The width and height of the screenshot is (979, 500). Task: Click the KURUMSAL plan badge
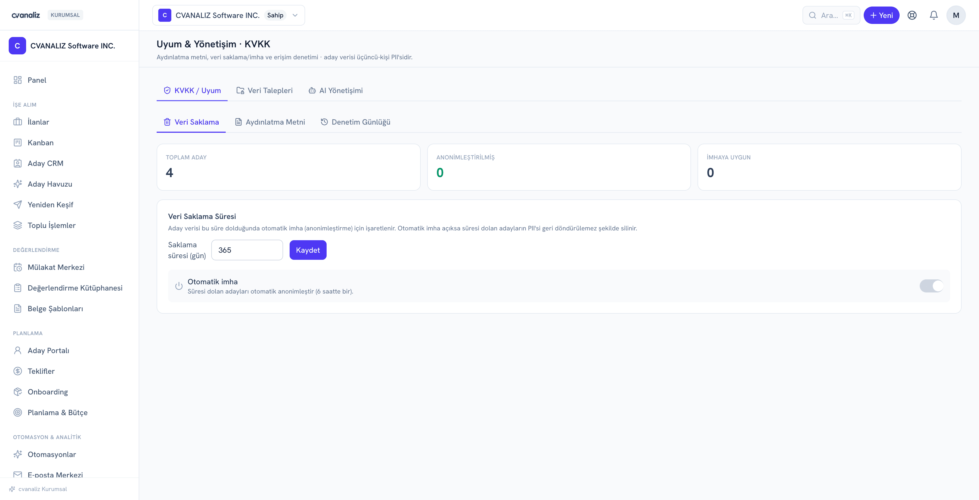65,15
